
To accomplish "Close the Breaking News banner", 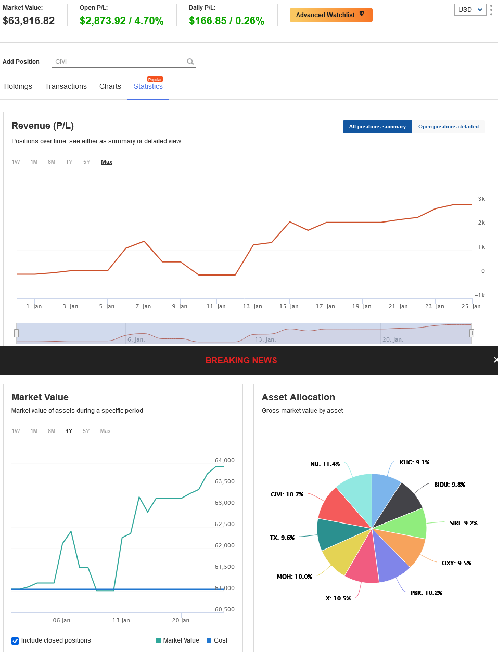I will click(x=495, y=360).
